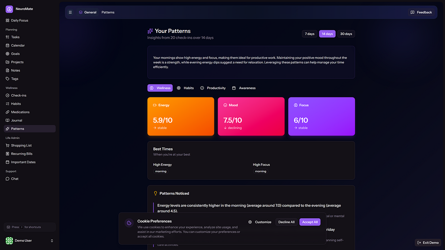Switch to the Awareness tab
Screen dimensions: 445x250
click(244, 88)
